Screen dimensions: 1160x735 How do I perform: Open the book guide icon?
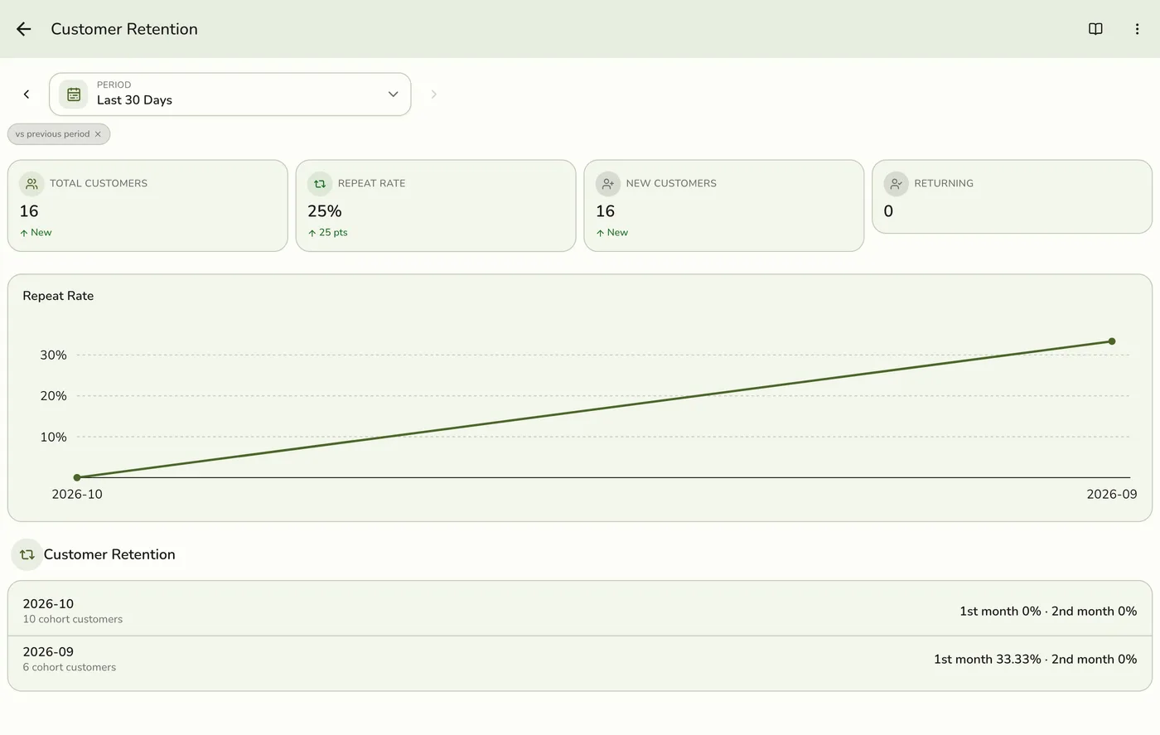click(x=1095, y=29)
